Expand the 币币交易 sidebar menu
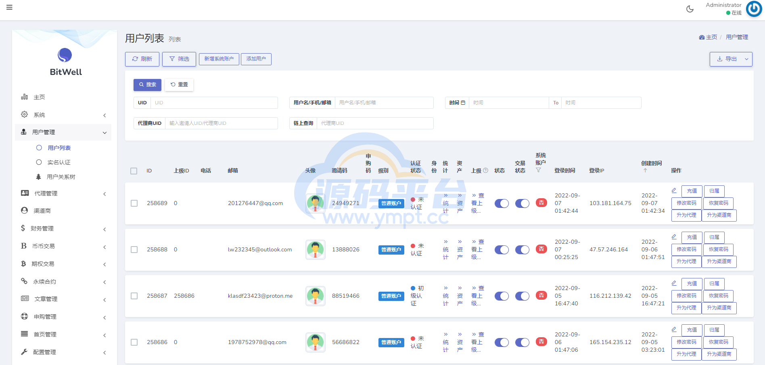The image size is (765, 365). click(63, 246)
